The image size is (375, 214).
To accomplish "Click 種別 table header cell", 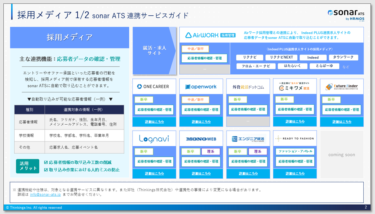I will click(29, 110).
